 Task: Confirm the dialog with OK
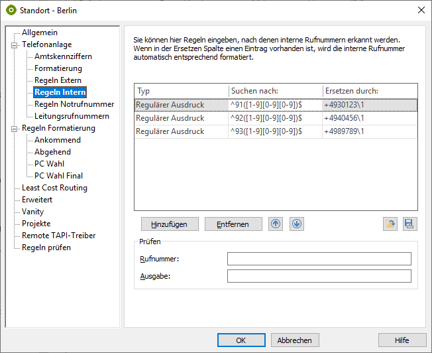click(x=241, y=340)
